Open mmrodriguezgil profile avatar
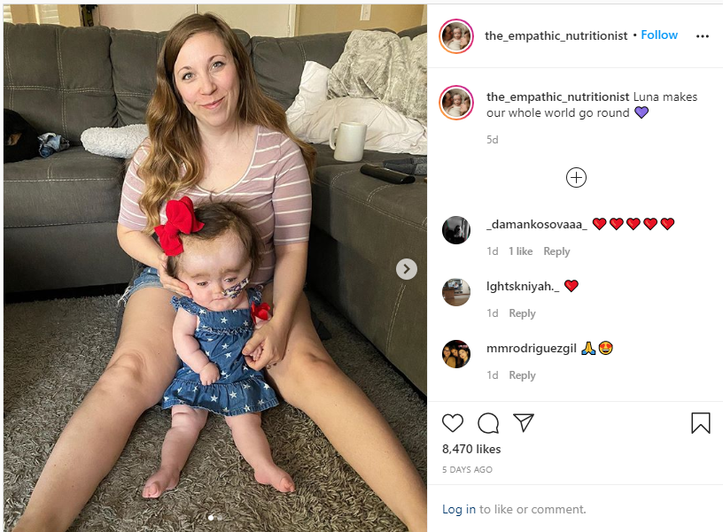Image resolution: width=723 pixels, height=532 pixels. 456,354
